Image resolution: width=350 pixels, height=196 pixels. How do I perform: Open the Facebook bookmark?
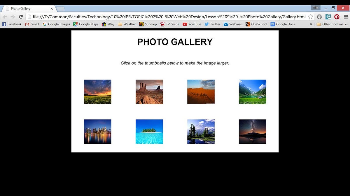tap(12, 24)
